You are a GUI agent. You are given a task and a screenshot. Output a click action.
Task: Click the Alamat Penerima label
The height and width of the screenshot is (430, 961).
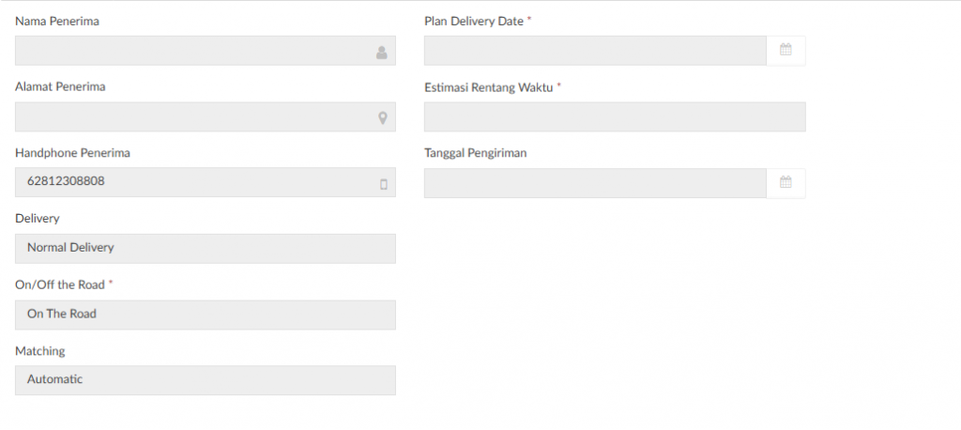[60, 86]
